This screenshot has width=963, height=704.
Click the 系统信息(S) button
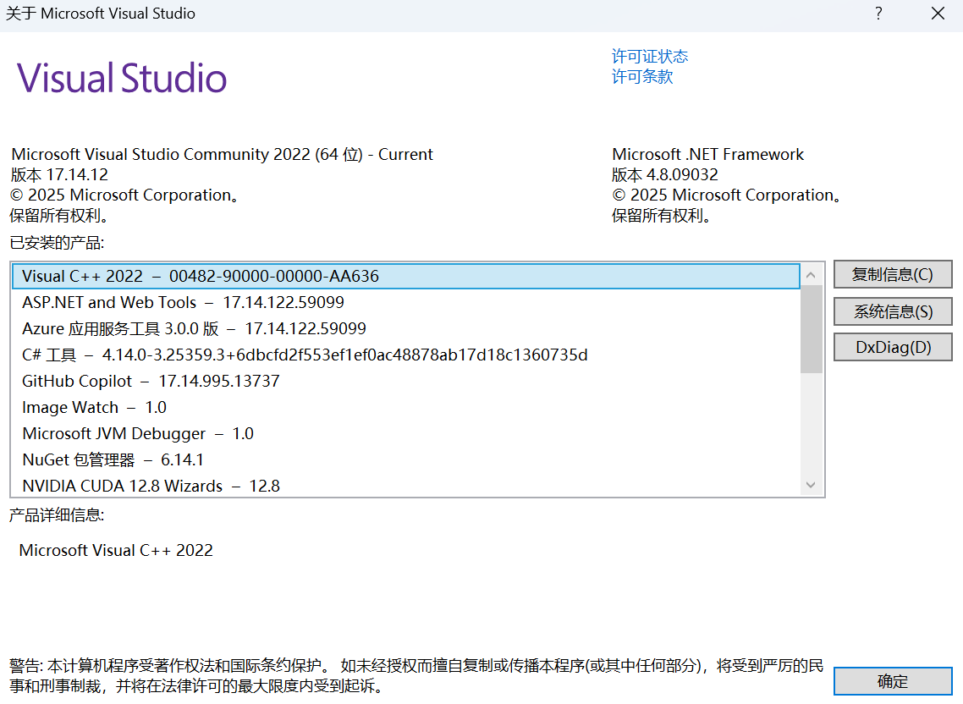(892, 311)
